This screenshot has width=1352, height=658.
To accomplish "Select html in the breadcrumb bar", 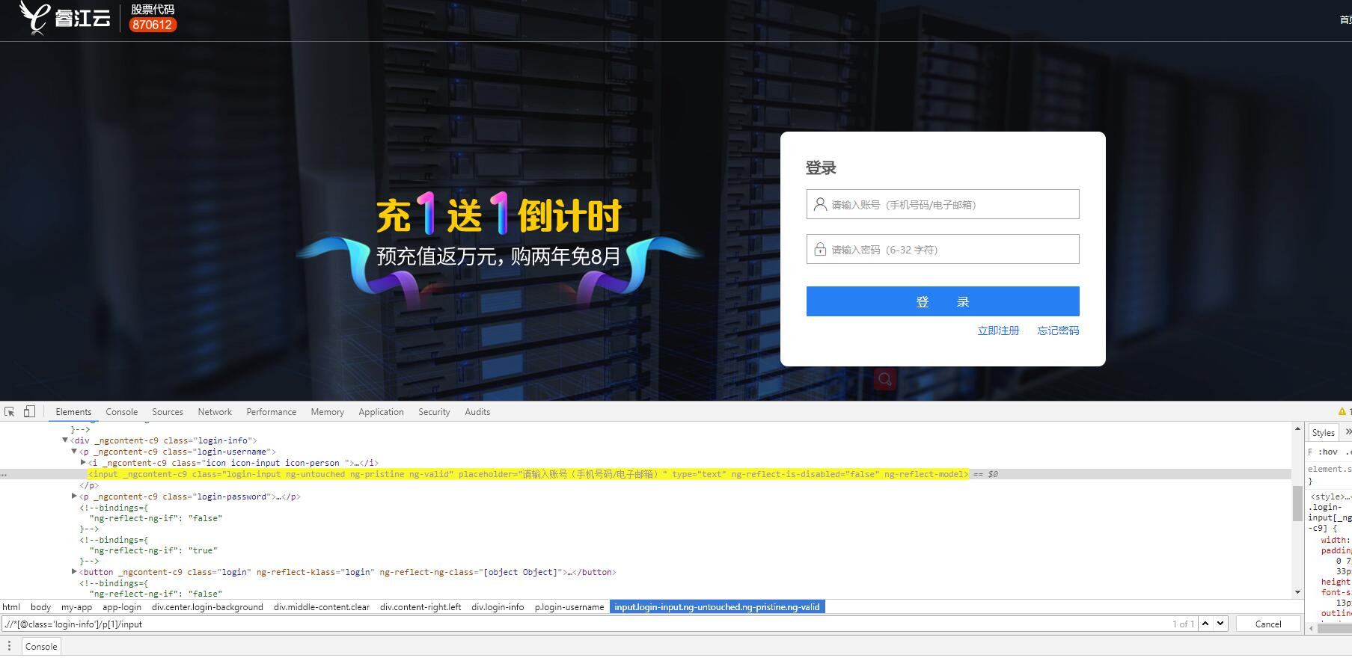I will pos(11,607).
